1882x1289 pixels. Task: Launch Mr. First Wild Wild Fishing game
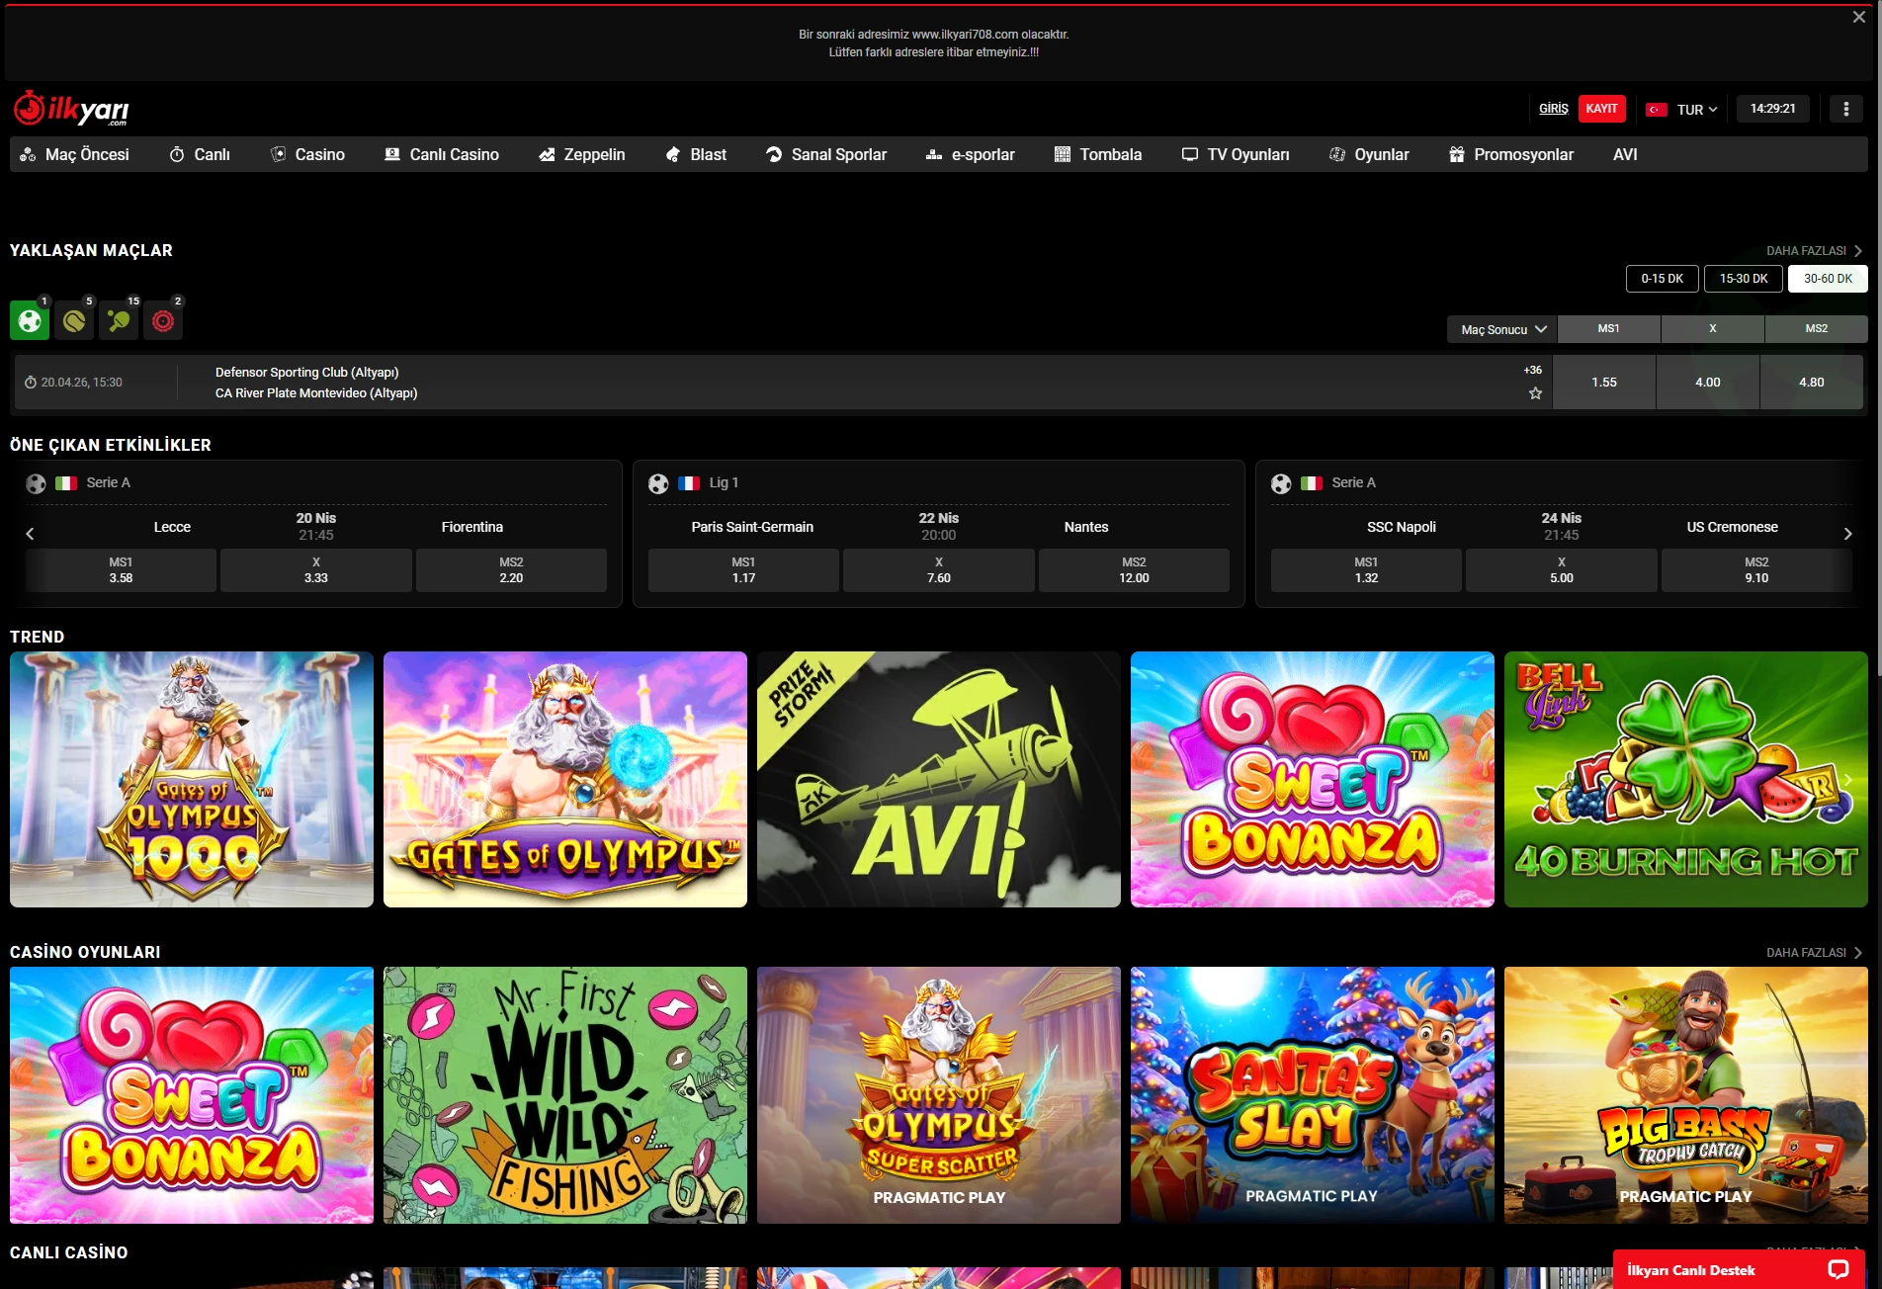point(565,1095)
